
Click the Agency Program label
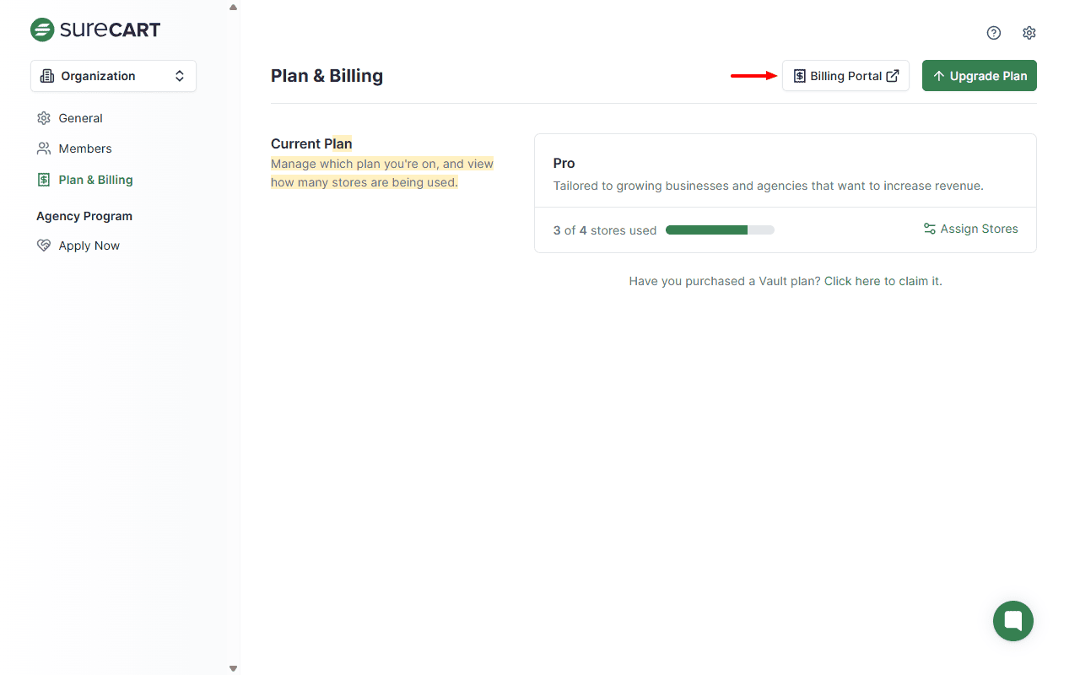(84, 216)
